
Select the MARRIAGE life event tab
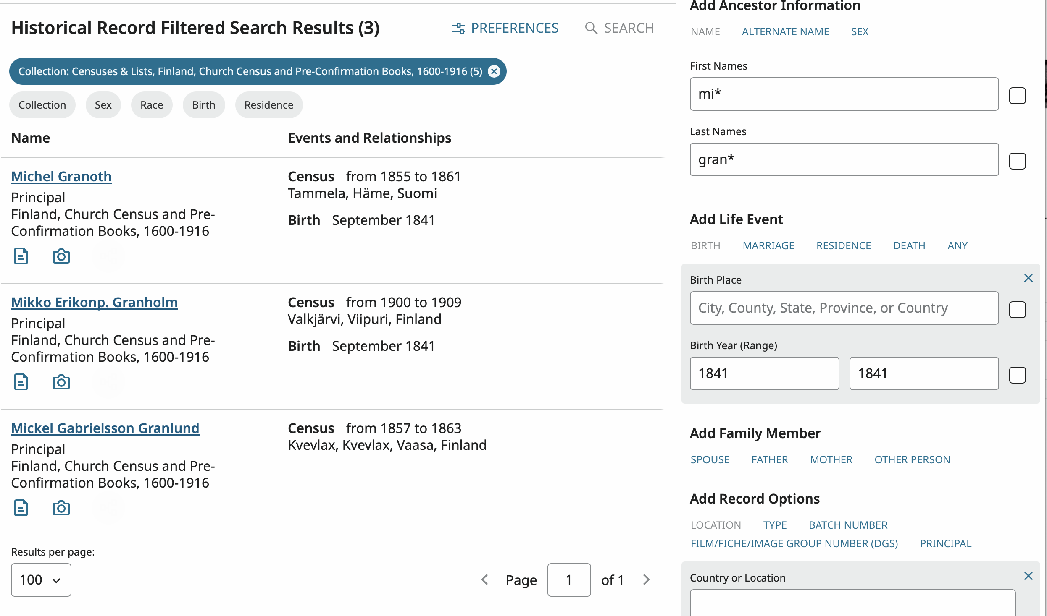(768, 245)
